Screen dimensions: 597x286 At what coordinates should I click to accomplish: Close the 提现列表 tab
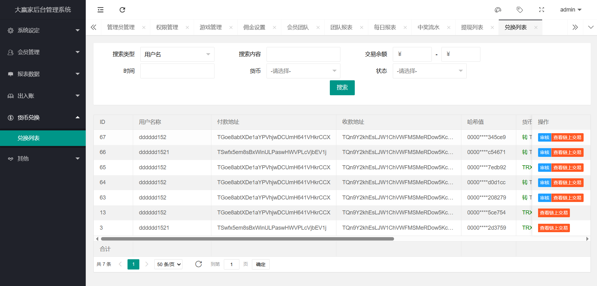(492, 27)
